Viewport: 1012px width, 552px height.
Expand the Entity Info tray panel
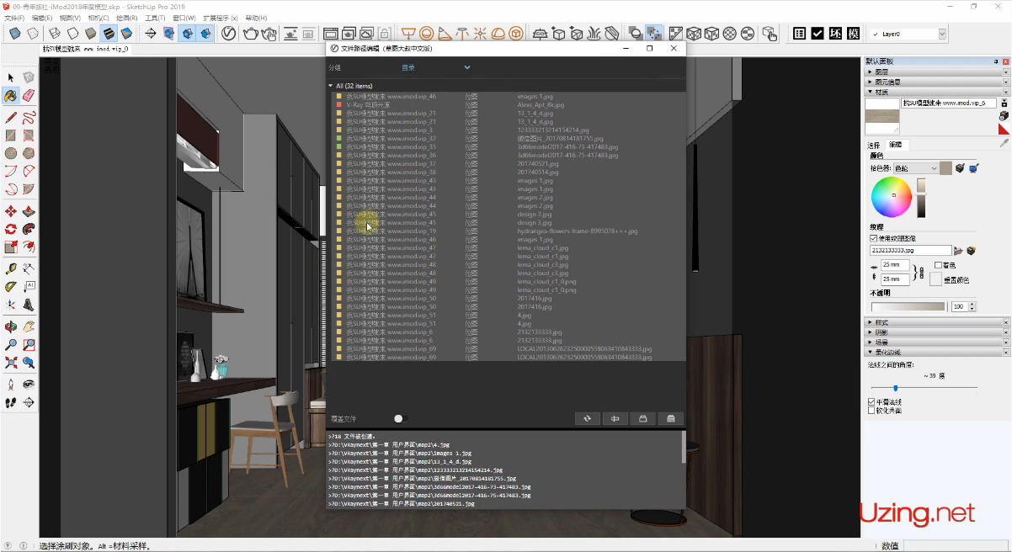(937, 82)
